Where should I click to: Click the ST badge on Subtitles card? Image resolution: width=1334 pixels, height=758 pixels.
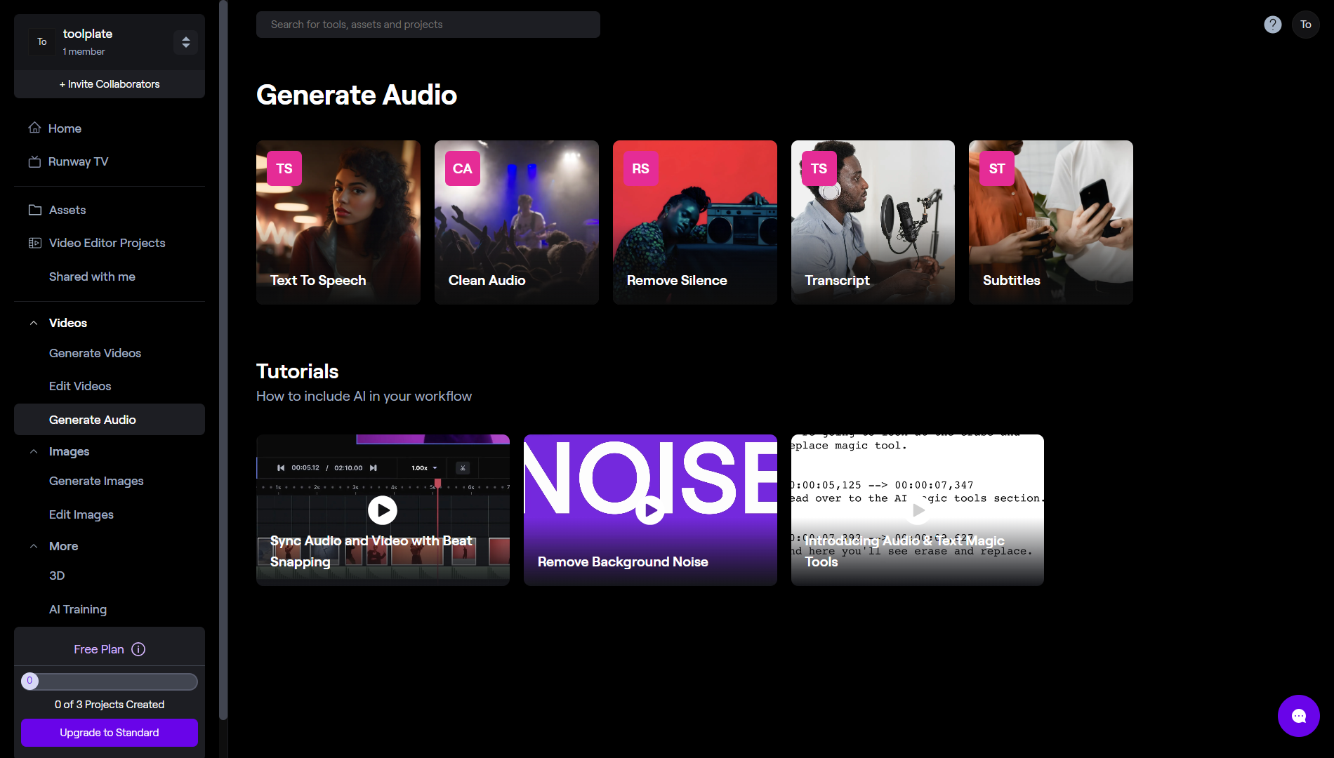[997, 168]
